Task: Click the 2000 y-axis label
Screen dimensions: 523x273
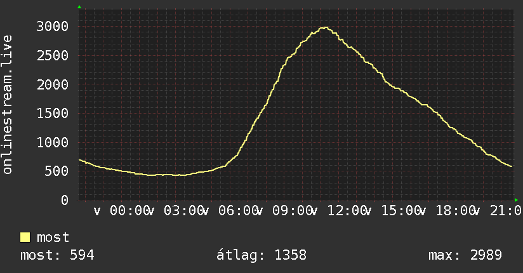Action: pos(53,84)
